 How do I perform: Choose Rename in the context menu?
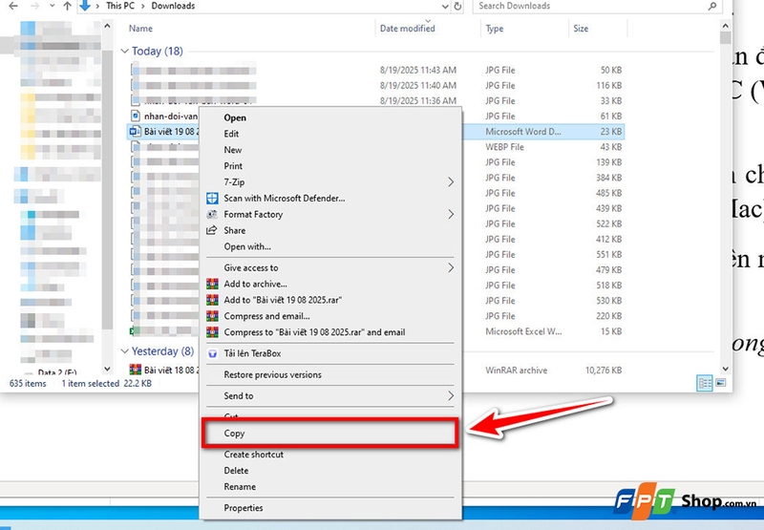point(329,486)
